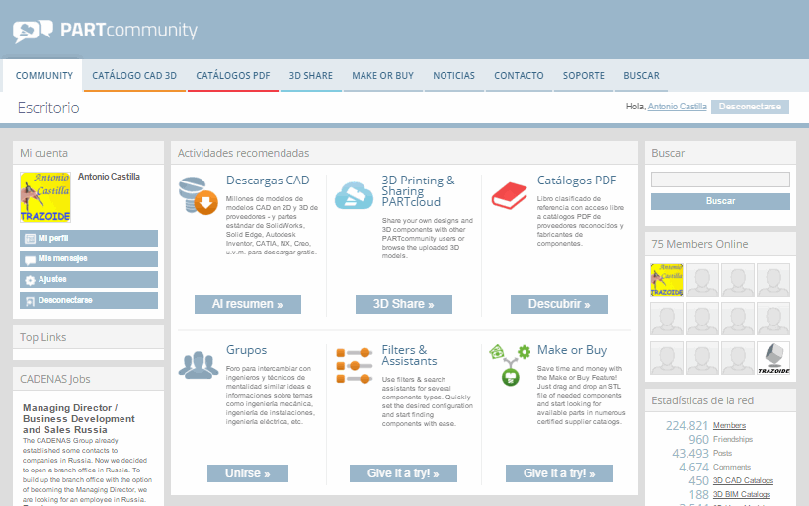The image size is (809, 506).
Task: Click the 'Comments' statistics label
Action: click(x=732, y=467)
